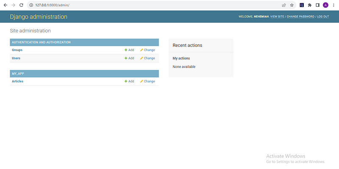Open the Users model list
339x169 pixels.
point(16,58)
